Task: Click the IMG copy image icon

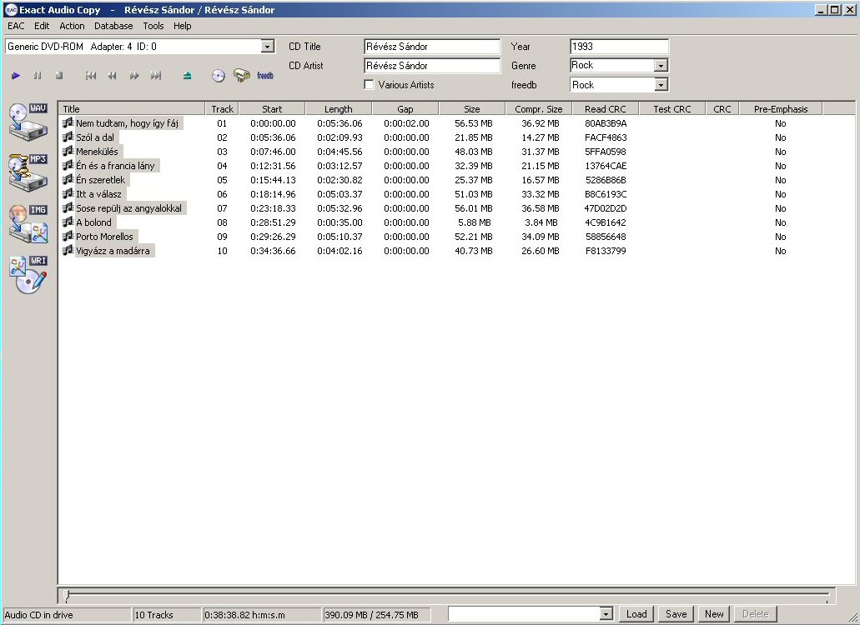Action: click(x=28, y=223)
